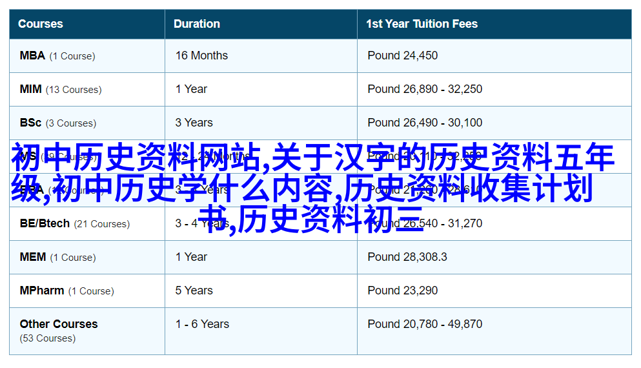Click the Courses column header
Viewport: 641px width, 368px height.
point(41,24)
